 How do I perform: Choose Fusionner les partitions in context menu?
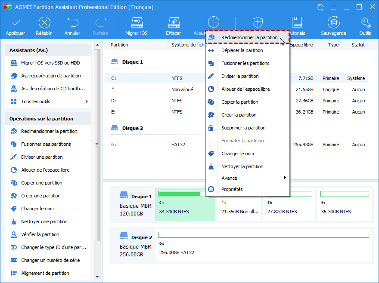click(x=245, y=63)
